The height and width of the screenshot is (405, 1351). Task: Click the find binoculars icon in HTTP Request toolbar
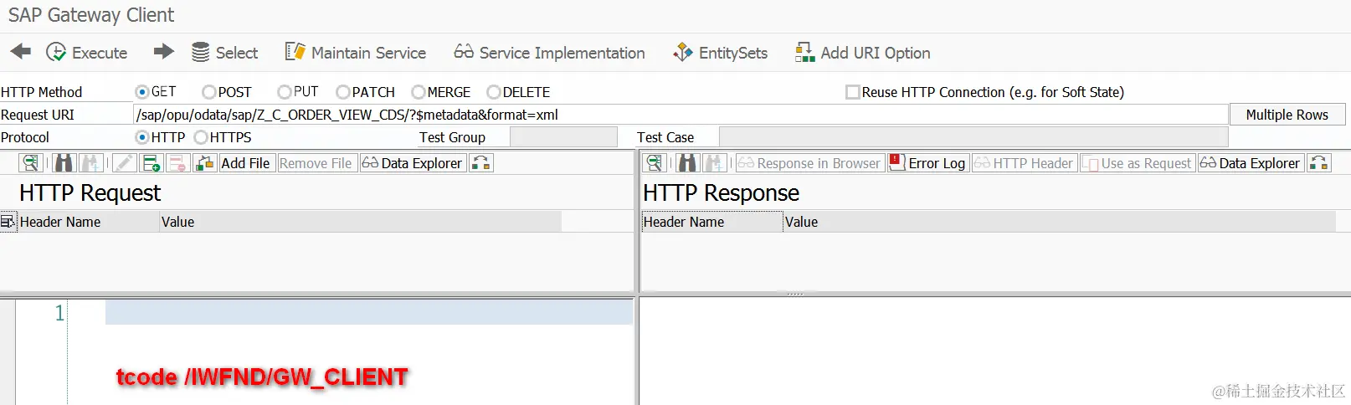click(x=64, y=163)
